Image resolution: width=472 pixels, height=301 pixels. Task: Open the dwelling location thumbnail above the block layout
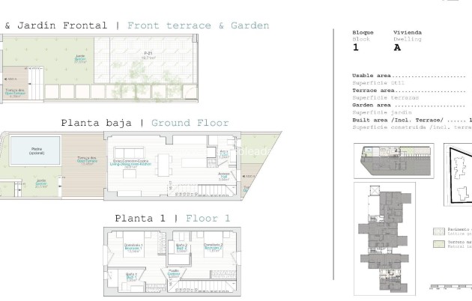click(394, 161)
